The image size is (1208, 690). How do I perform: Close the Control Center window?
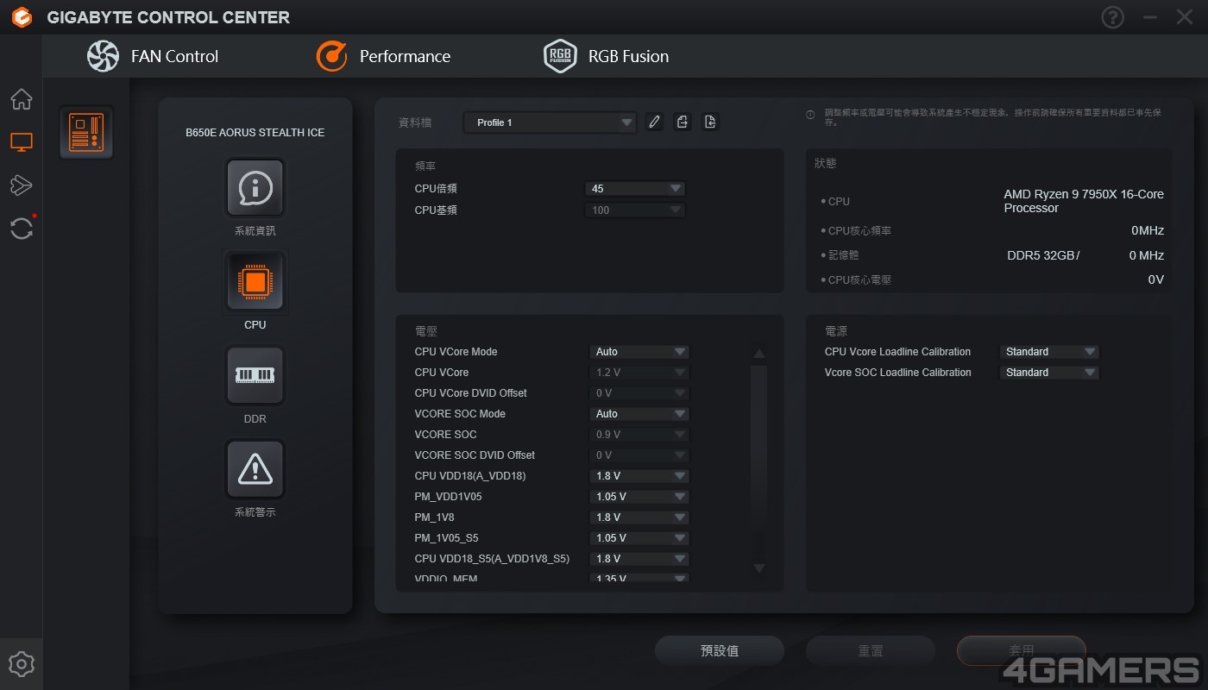pyautogui.click(x=1184, y=17)
